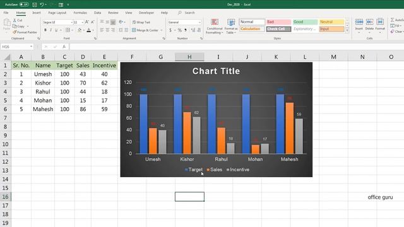Viewport: 404px width, 227px height.
Task: Click the Insert Function fx icon
Action: pos(64,47)
